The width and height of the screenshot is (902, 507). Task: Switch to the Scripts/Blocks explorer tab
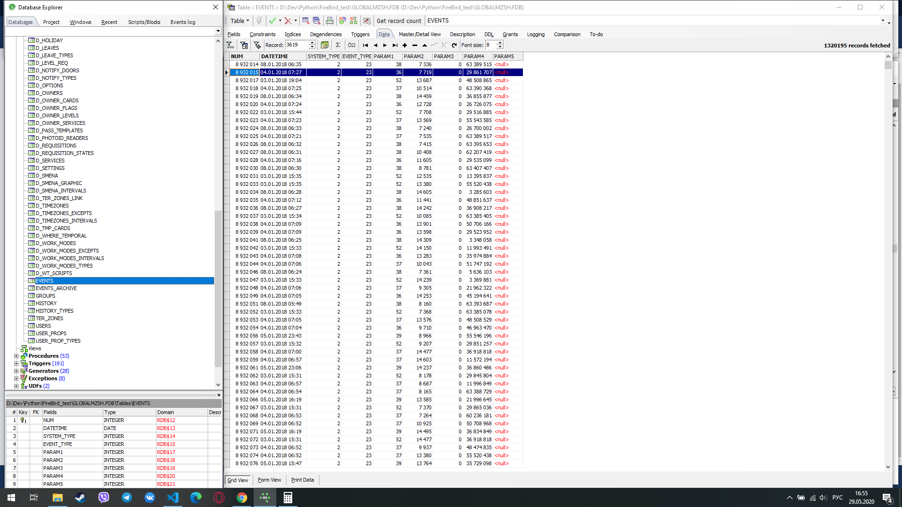pos(144,22)
